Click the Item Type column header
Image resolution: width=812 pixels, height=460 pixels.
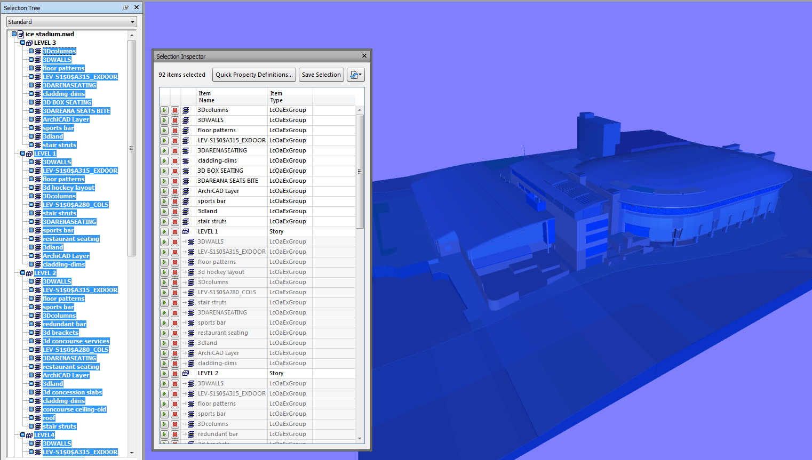(290, 97)
